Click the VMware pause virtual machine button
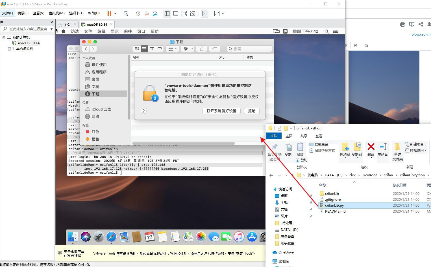 point(109,13)
